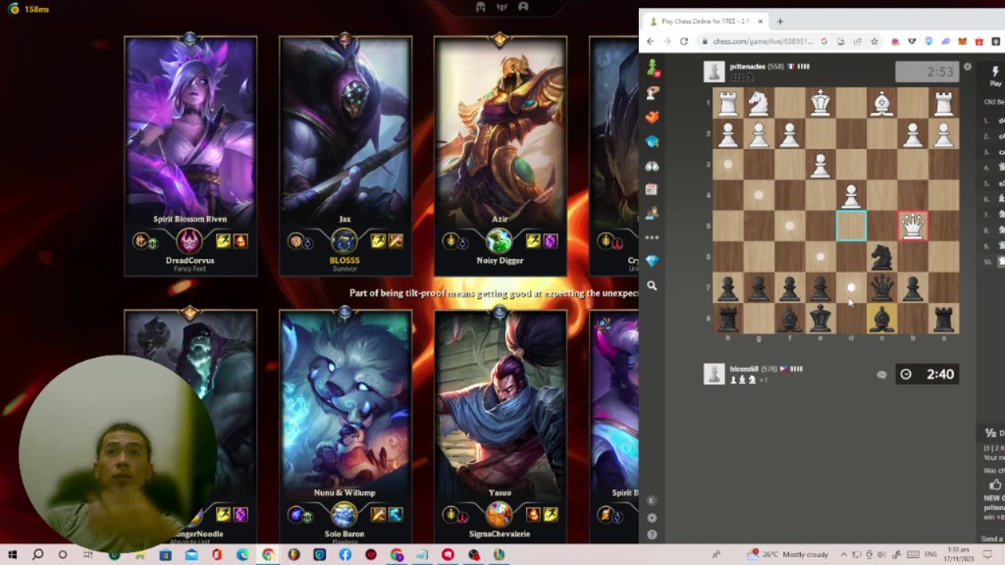Image resolution: width=1005 pixels, height=565 pixels.
Task: Click the 2:40 player clock
Action: [x=927, y=374]
